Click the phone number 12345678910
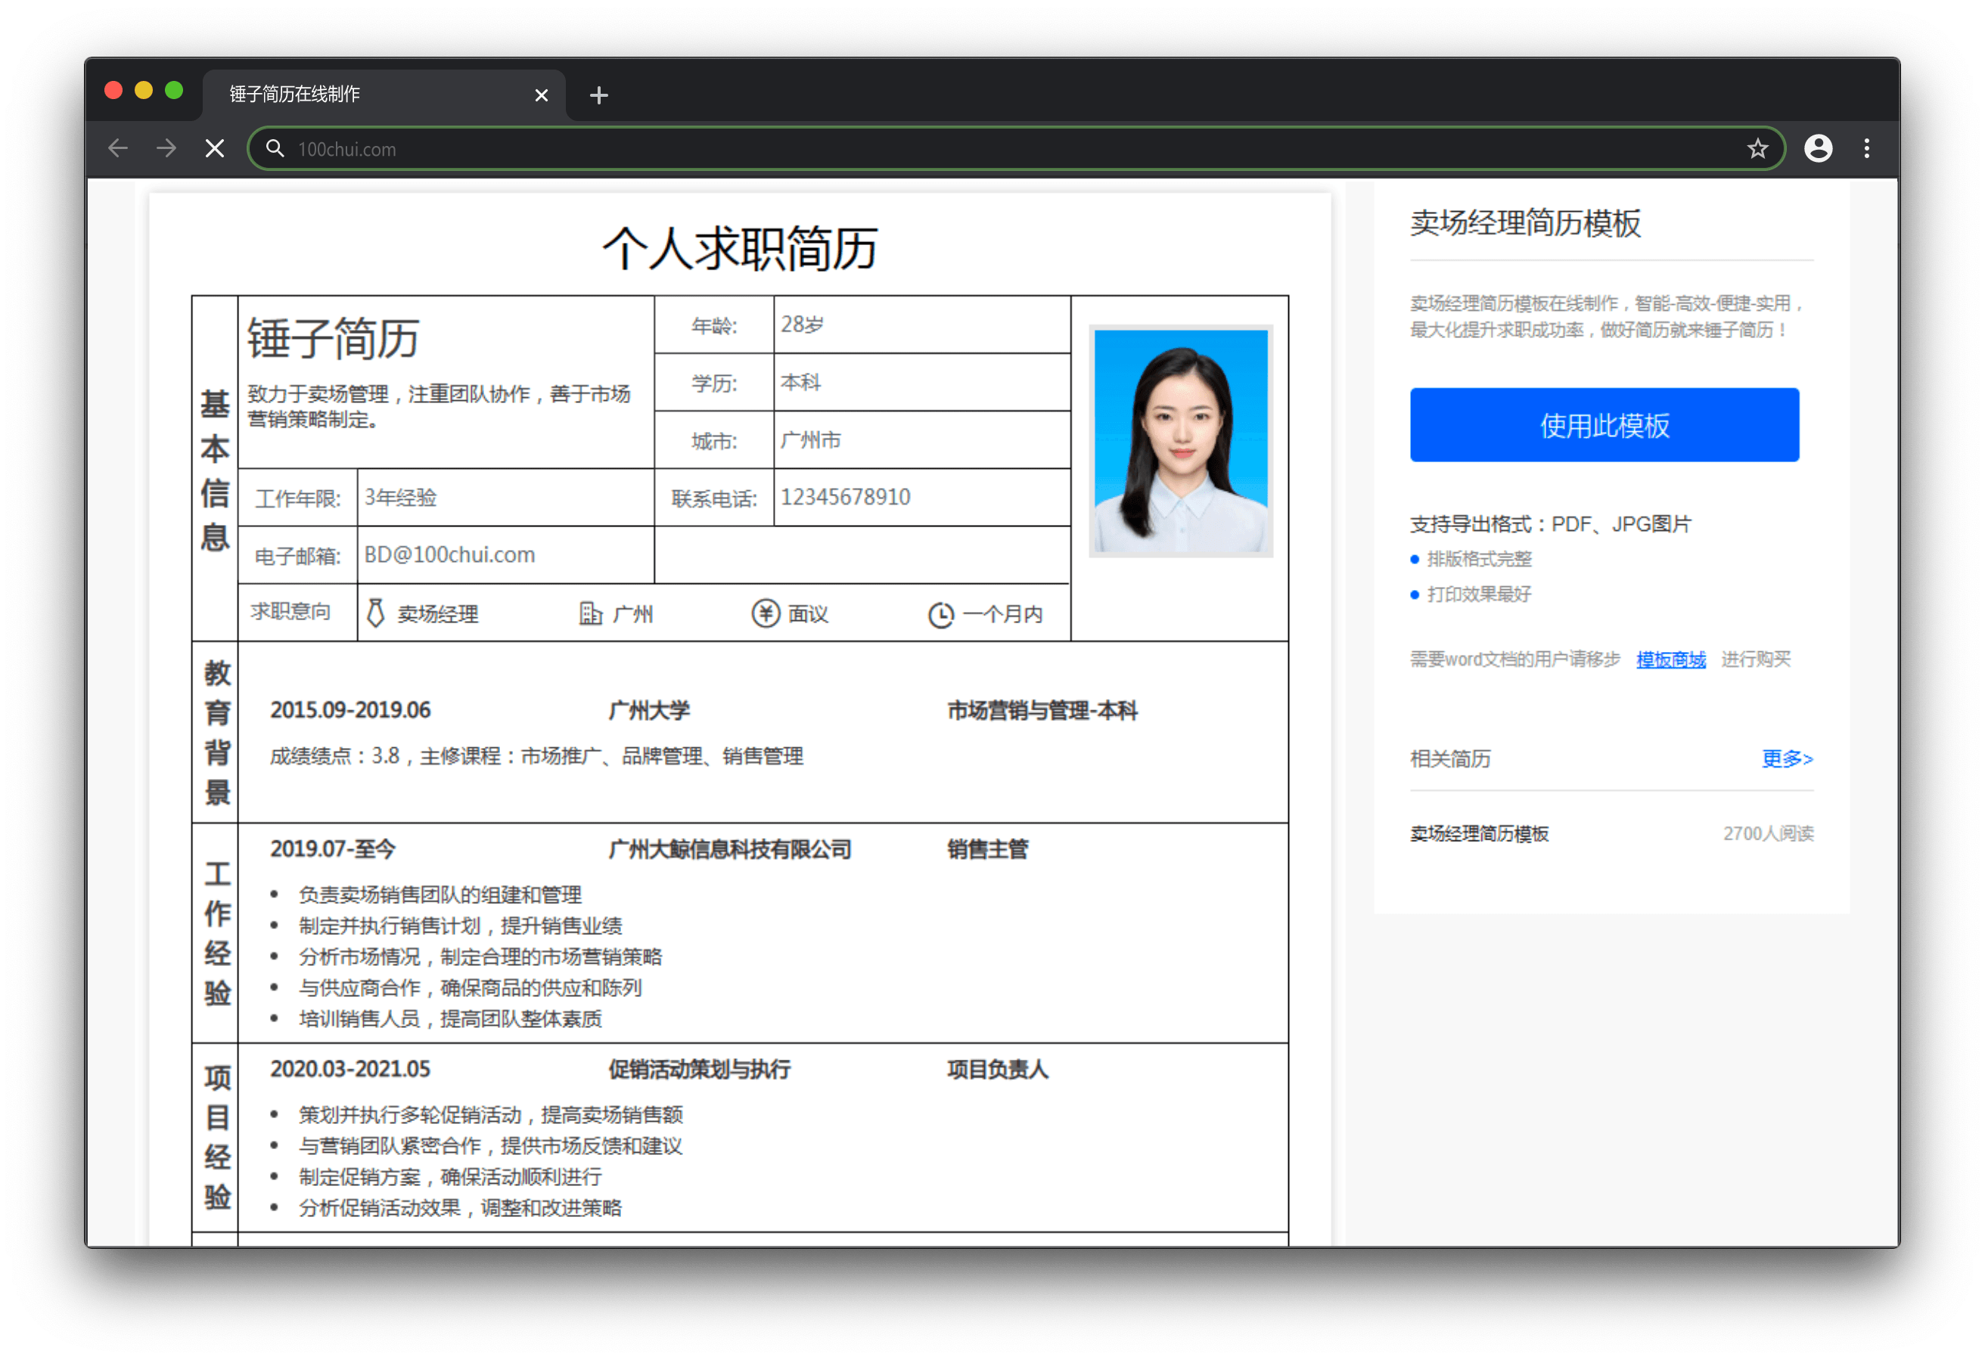 click(845, 496)
